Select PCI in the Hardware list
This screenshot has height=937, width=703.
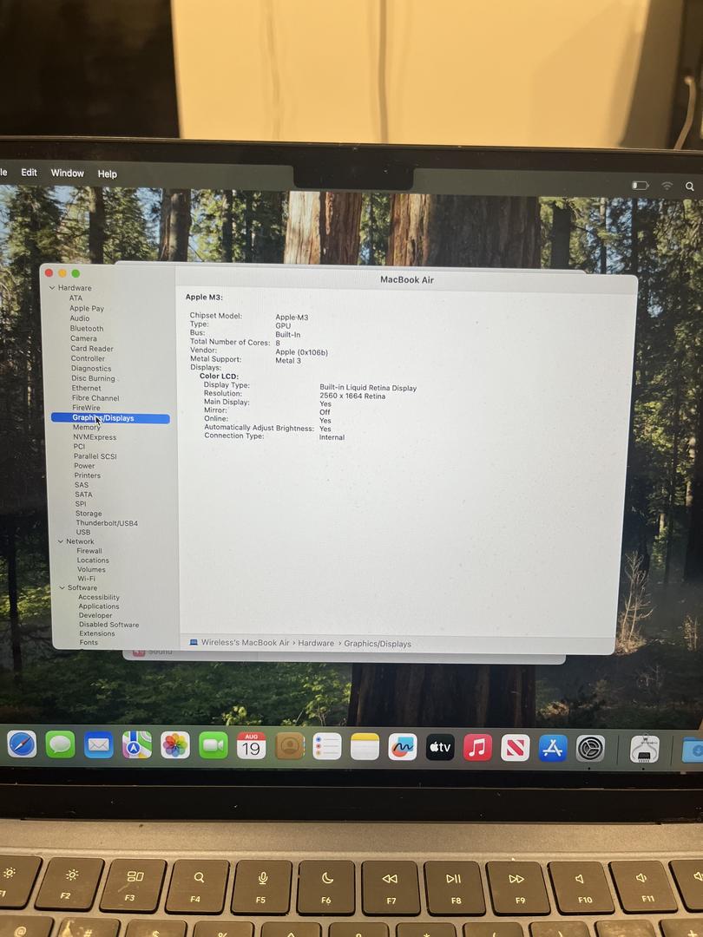point(80,447)
